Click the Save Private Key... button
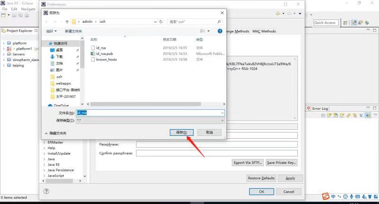This screenshot has height=204, width=379. (x=281, y=163)
